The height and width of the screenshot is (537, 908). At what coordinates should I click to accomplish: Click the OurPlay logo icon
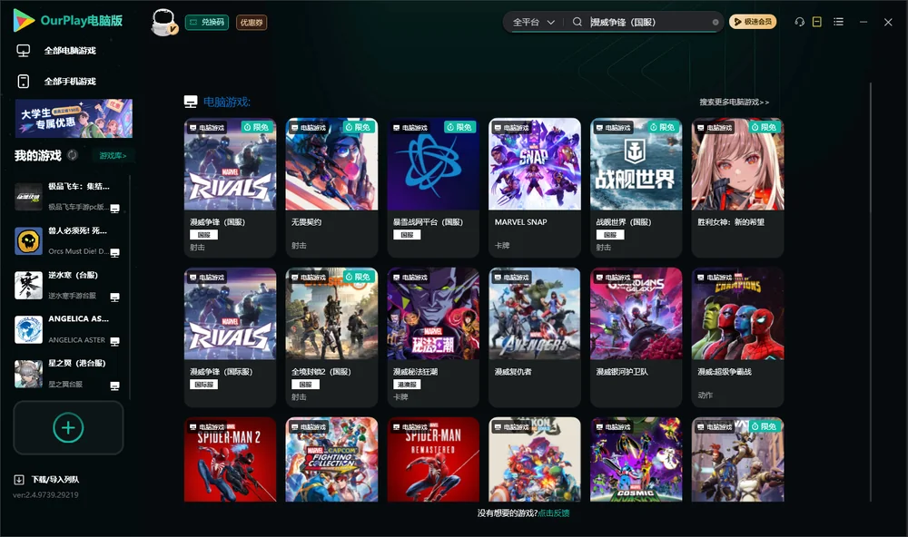[24, 20]
